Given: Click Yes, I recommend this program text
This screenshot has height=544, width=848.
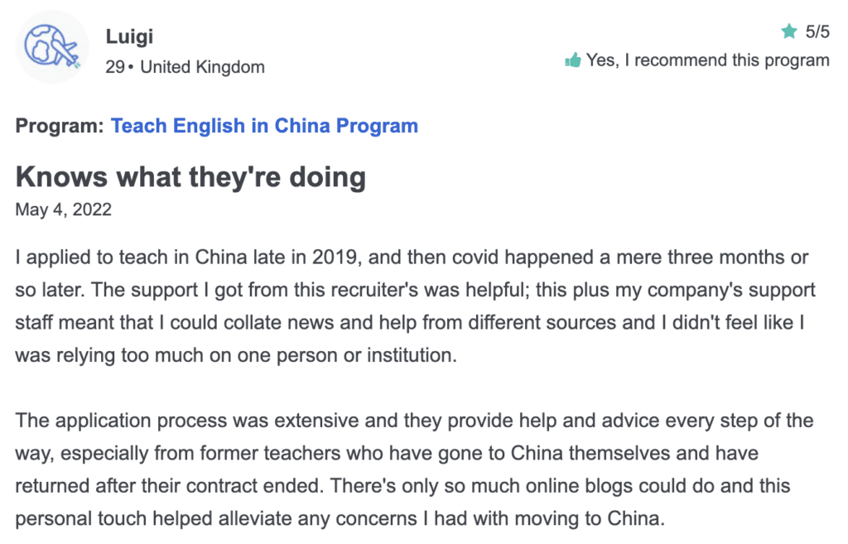Looking at the screenshot, I should [x=707, y=60].
